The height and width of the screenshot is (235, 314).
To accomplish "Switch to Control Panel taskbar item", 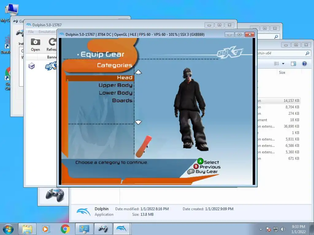I will [x=84, y=229].
